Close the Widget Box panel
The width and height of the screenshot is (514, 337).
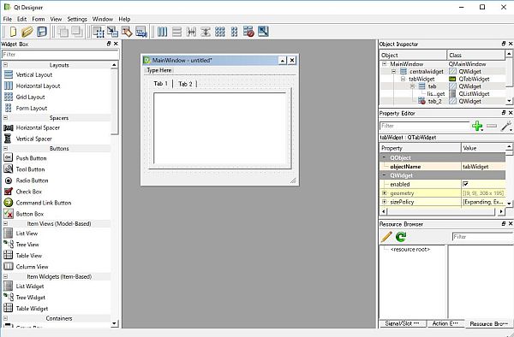(x=116, y=44)
